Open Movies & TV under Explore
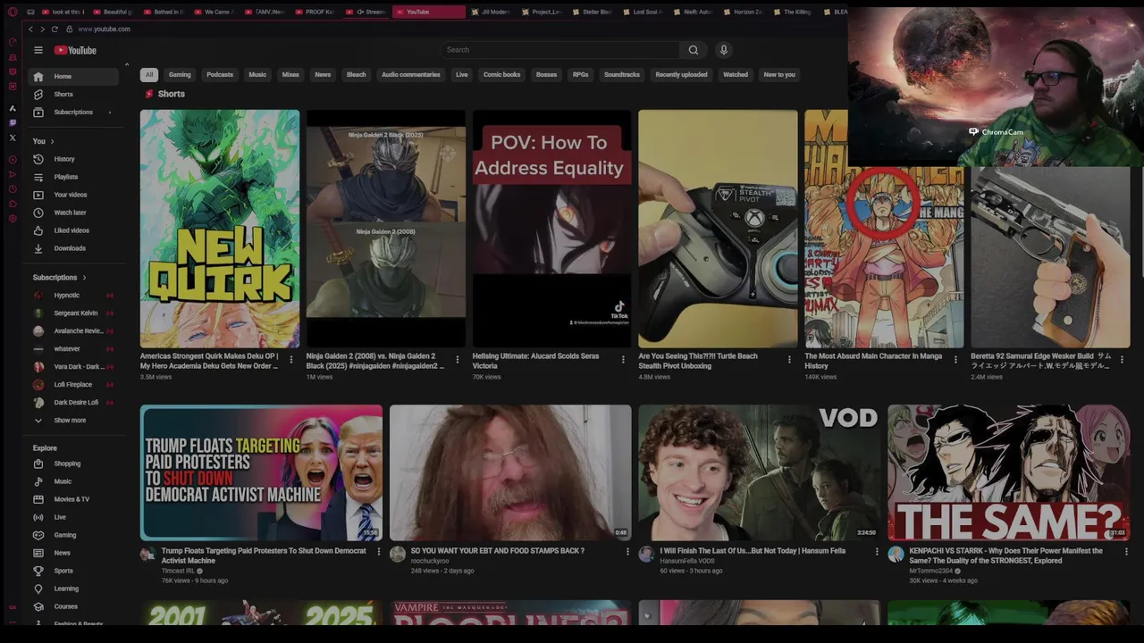 click(73, 499)
